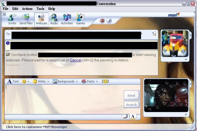Click the blue information icon
This screenshot has width=197, height=131.
pos(8,43)
